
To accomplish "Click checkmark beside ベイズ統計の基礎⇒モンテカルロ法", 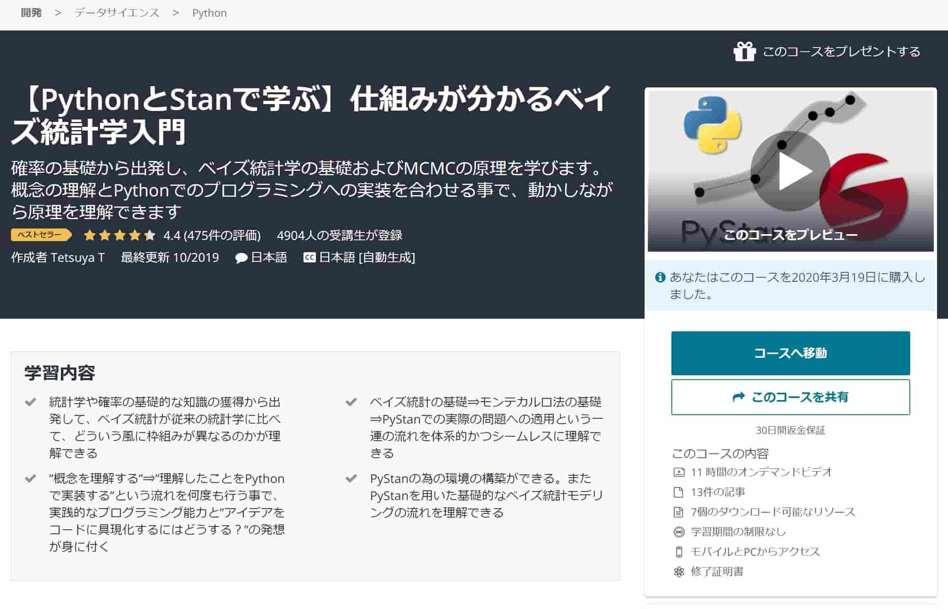I will click(351, 402).
